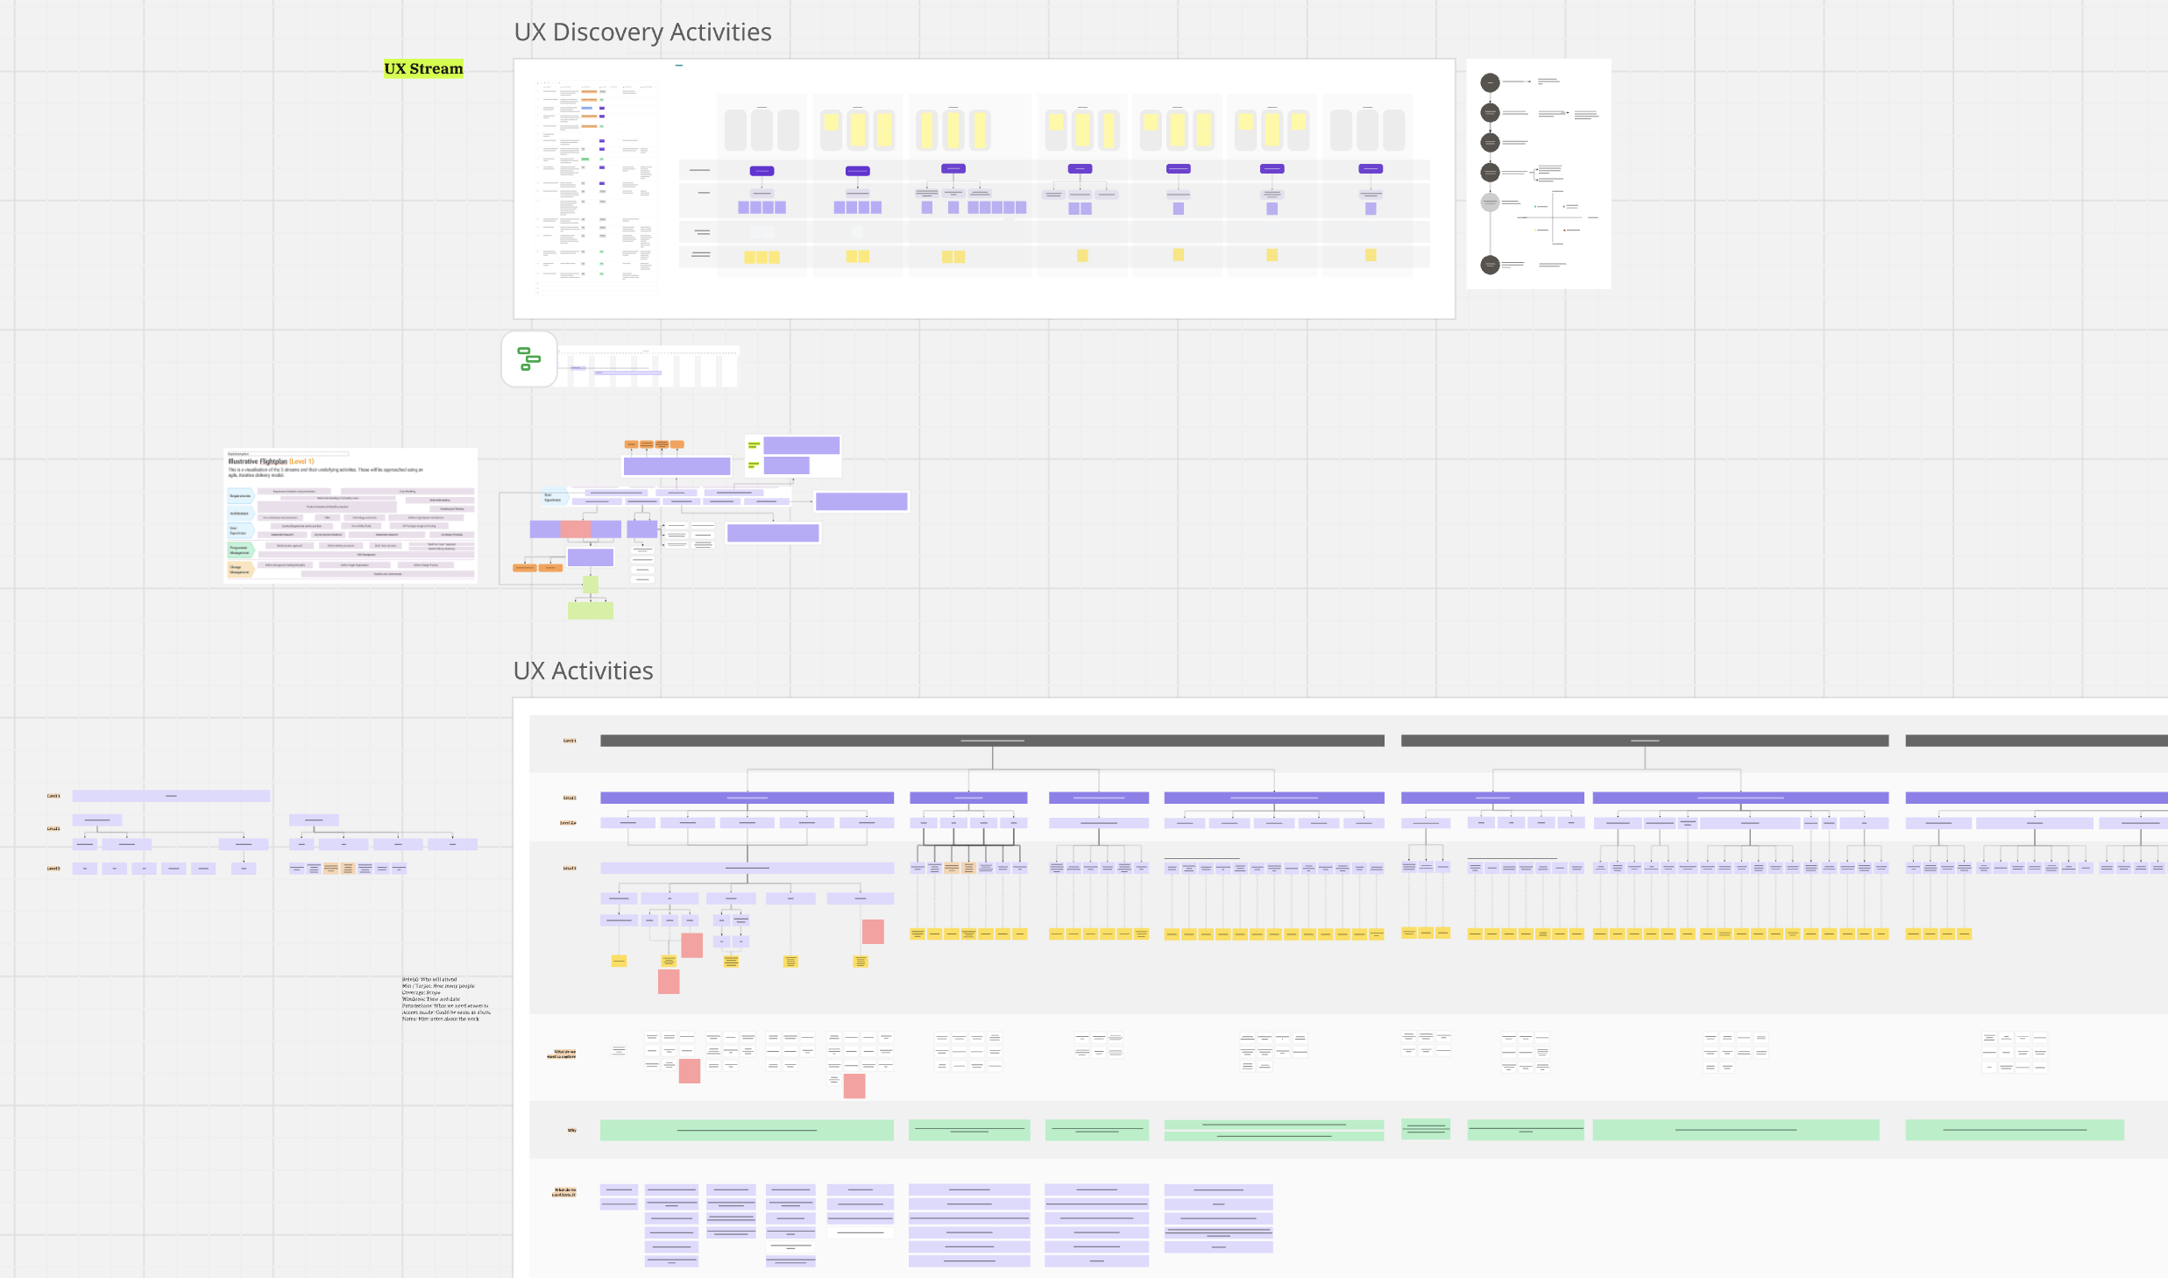Click the green Programme Management chevron

pyautogui.click(x=240, y=550)
